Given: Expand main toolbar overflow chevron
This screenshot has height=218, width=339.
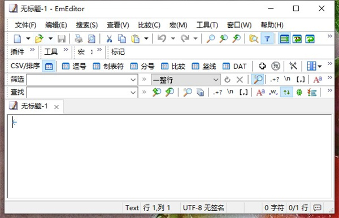Looking at the screenshot, I should click(330, 36).
